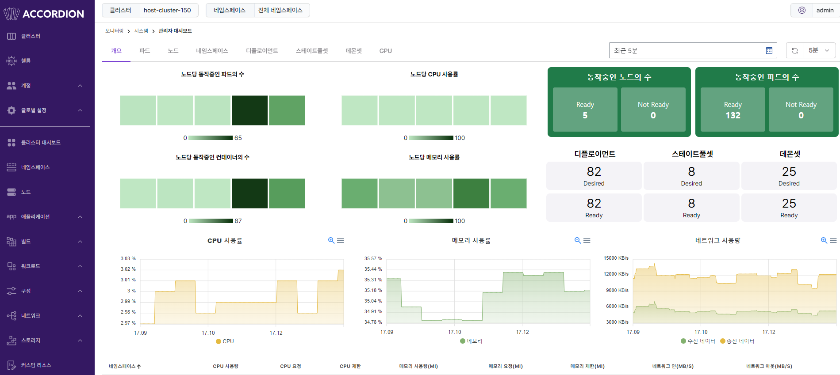The image size is (840, 375).
Task: Open 글로벌 설정 gear icon
Action: point(12,110)
